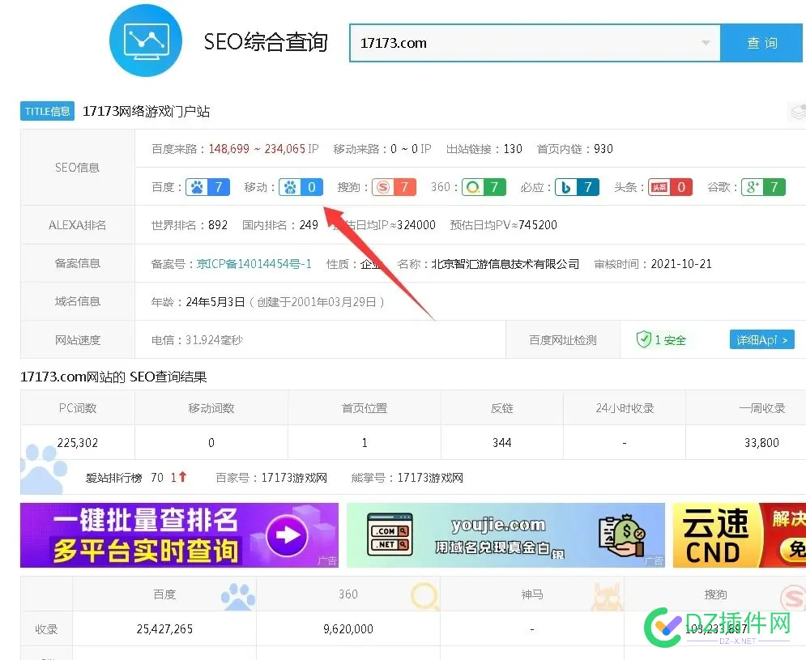
Task: Click the Sogou weight badge
Action: tap(394, 187)
